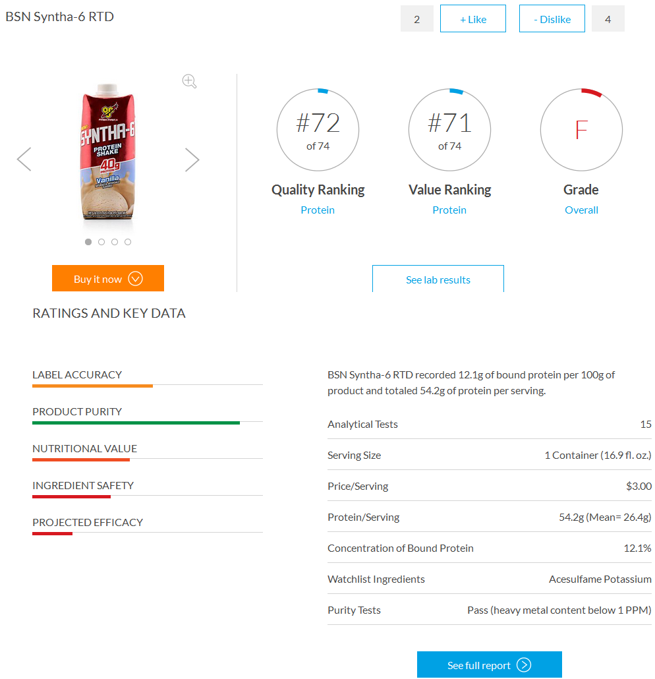Switch to the See lab results tab
This screenshot has height=679, width=655.
click(x=438, y=280)
